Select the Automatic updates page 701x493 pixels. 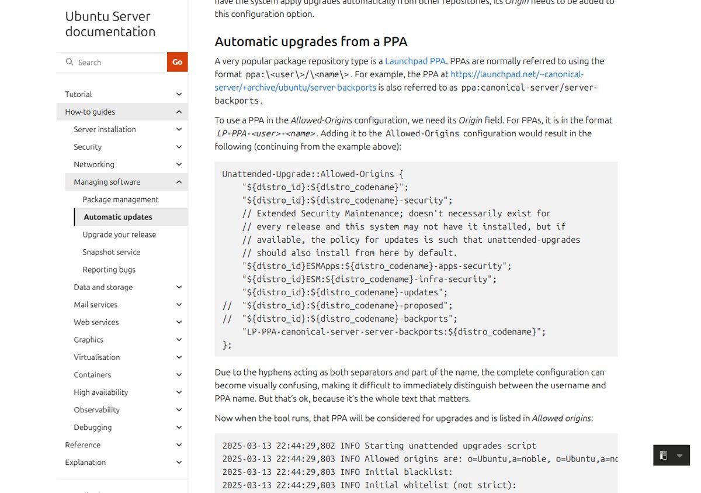point(117,217)
